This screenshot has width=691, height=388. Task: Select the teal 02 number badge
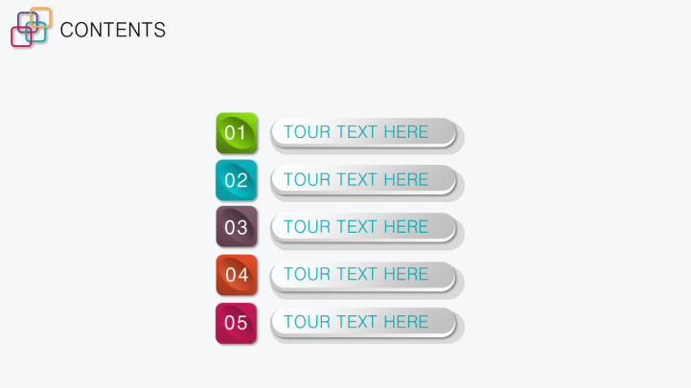pyautogui.click(x=236, y=180)
